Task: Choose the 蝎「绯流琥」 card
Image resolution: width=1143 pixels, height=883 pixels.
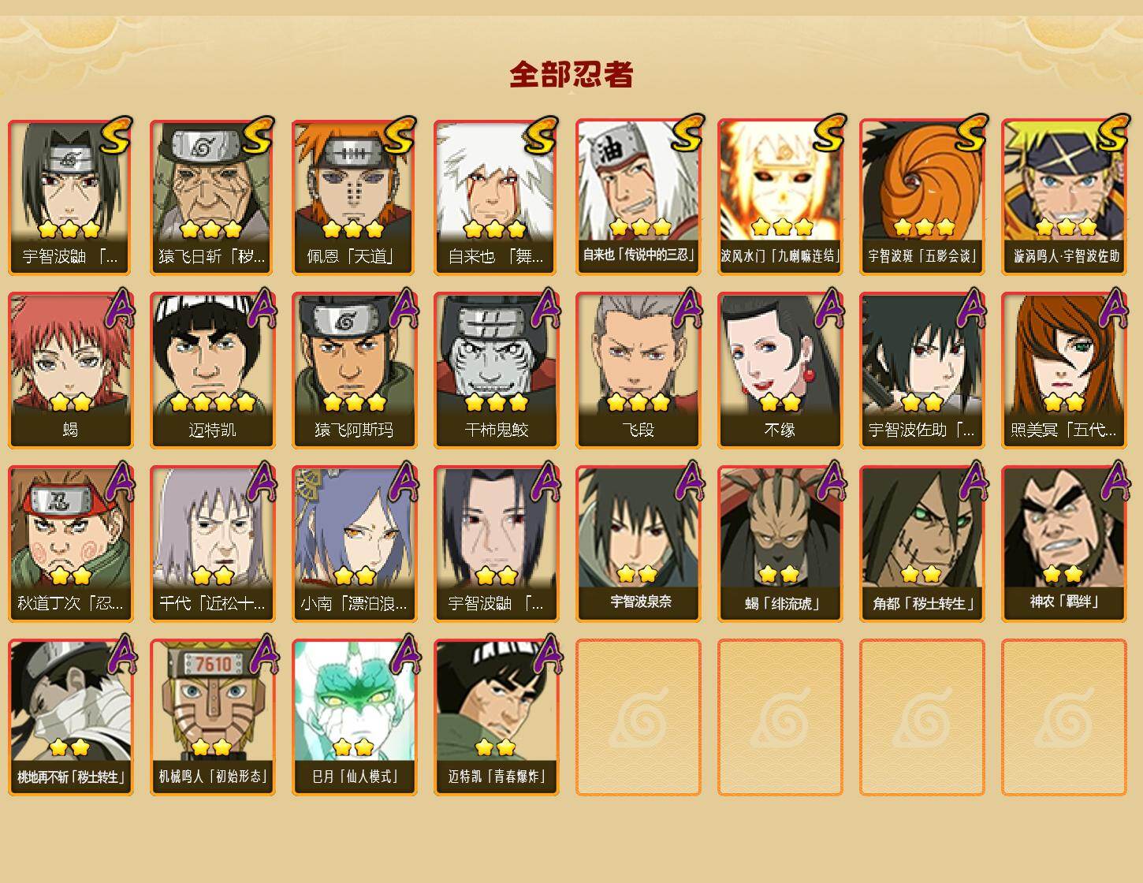Action: coord(780,544)
